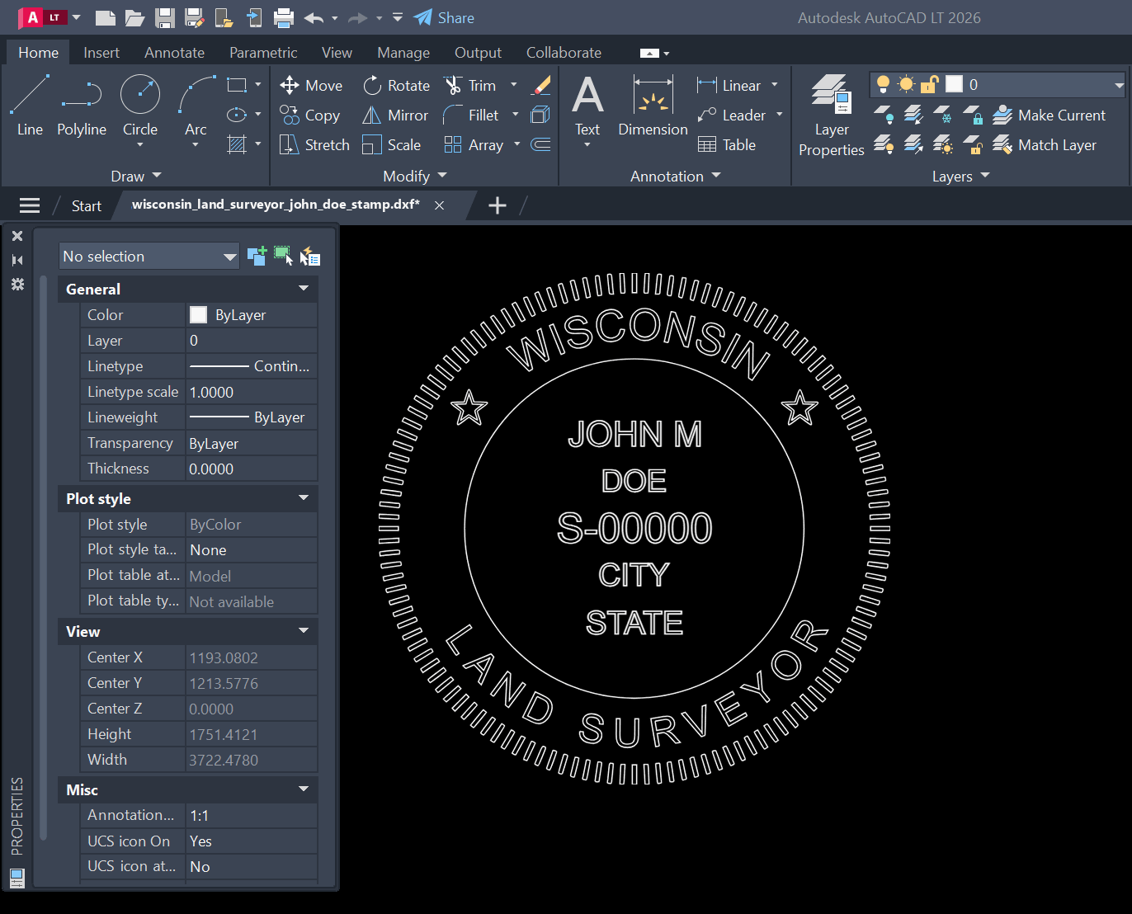Toggle layer on/off lightbulb in layer dropdown
Screen dimensions: 1132x914
883,83
